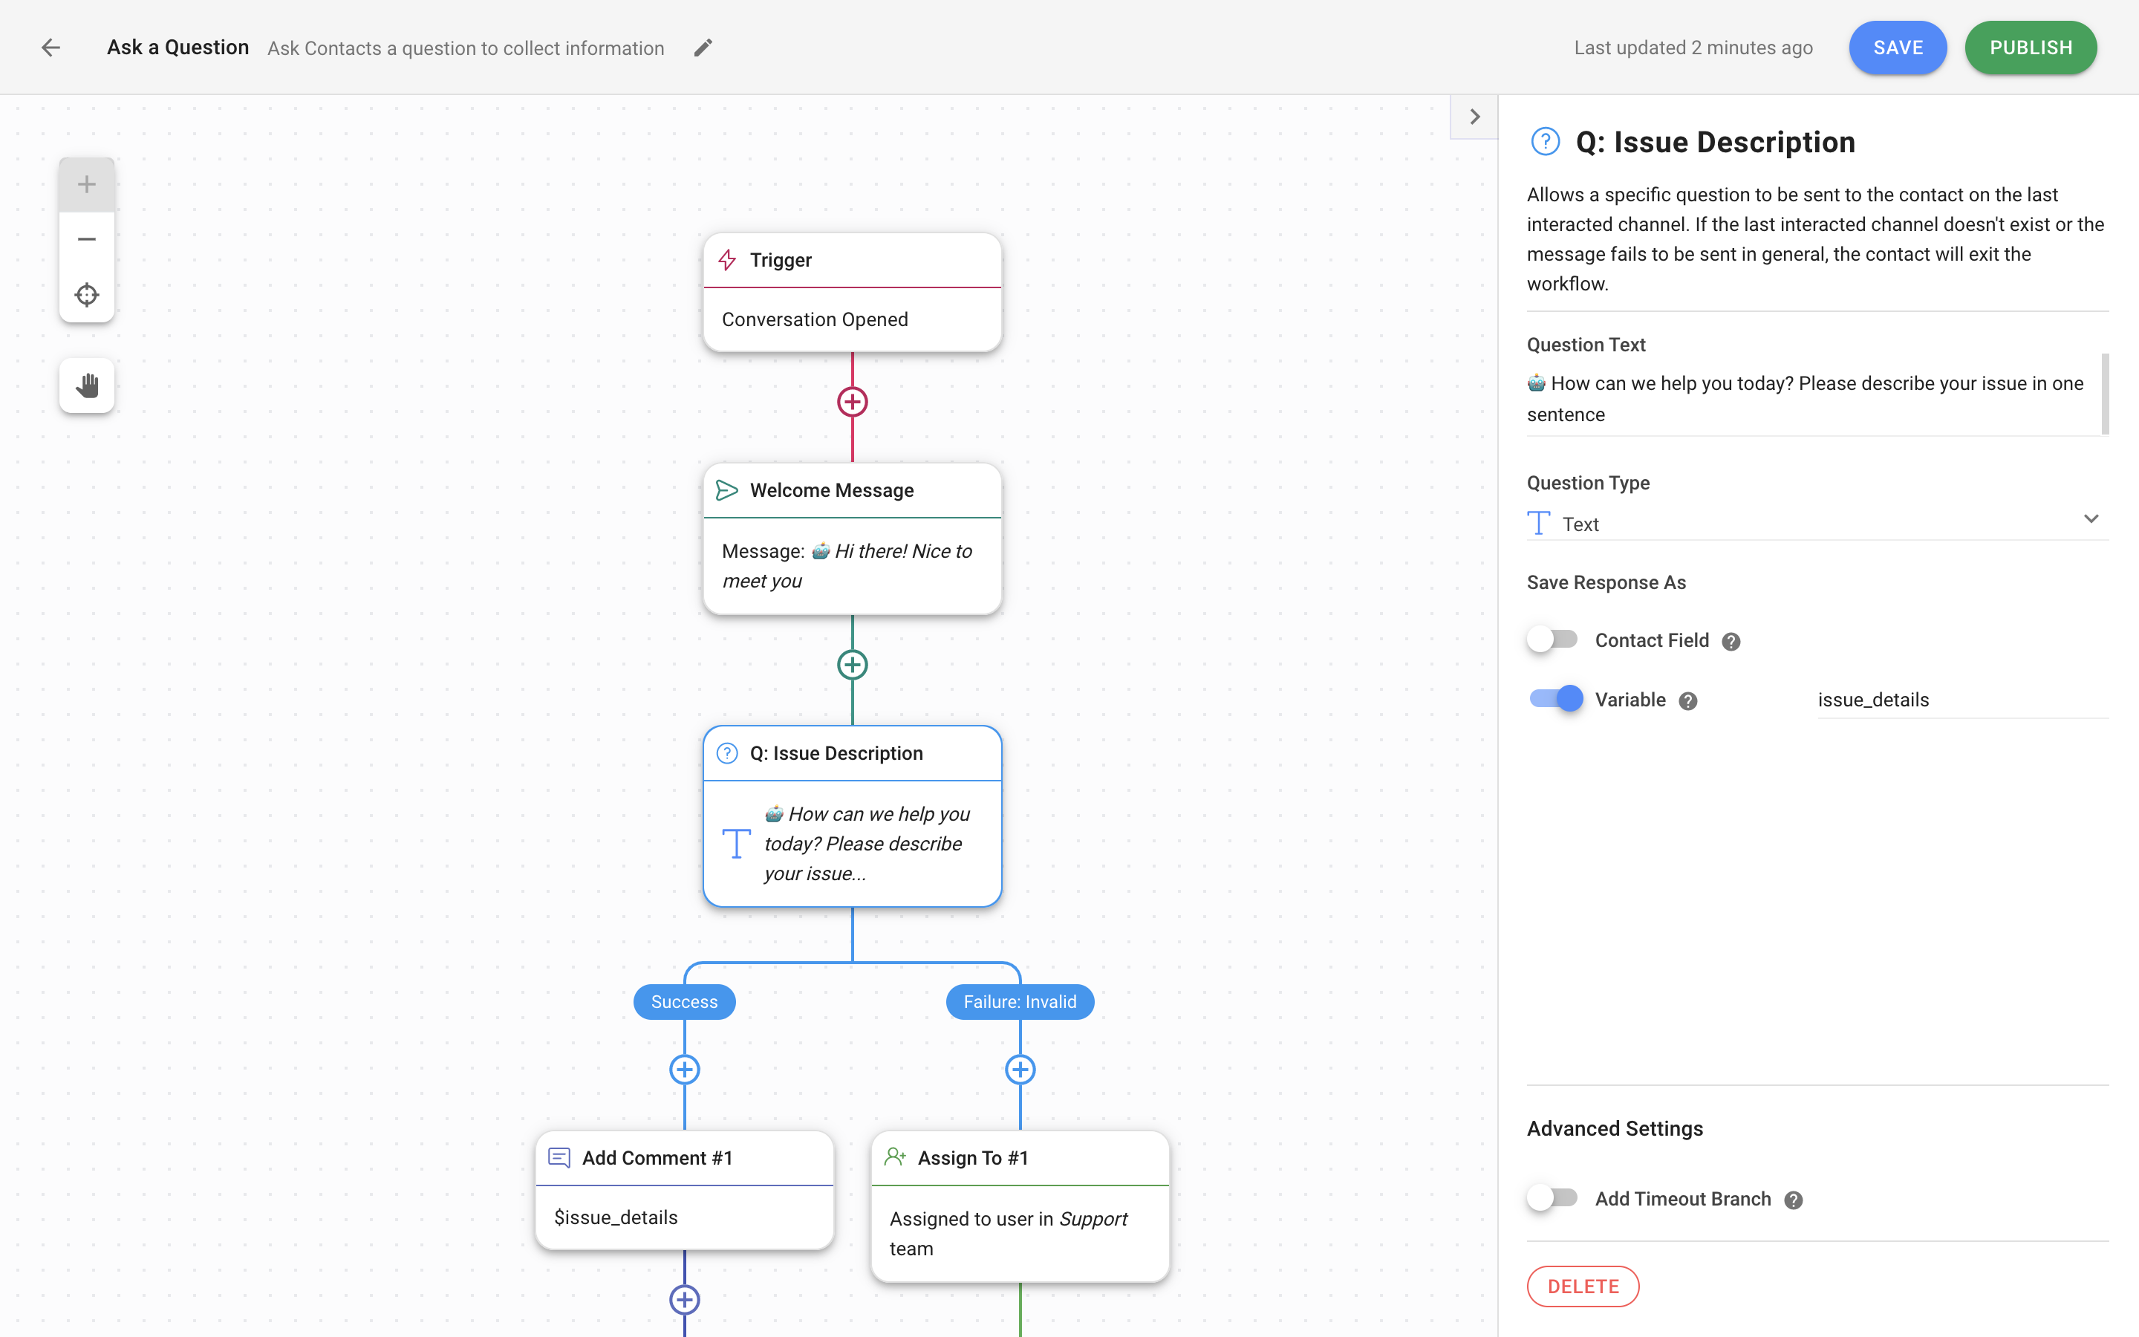Click the Add Comment node comment icon

[559, 1157]
